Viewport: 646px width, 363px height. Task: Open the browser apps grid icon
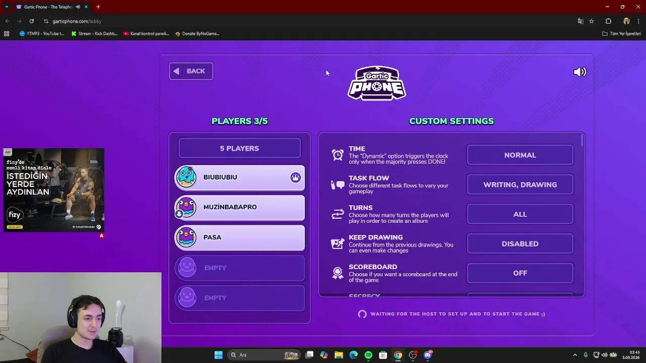7,34
